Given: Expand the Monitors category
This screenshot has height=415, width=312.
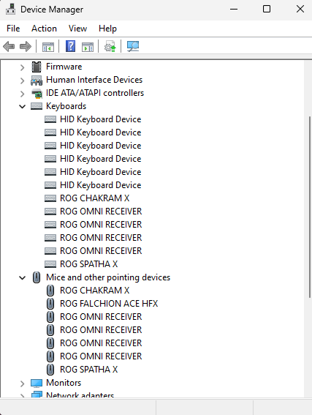Looking at the screenshot, I should (x=23, y=384).
